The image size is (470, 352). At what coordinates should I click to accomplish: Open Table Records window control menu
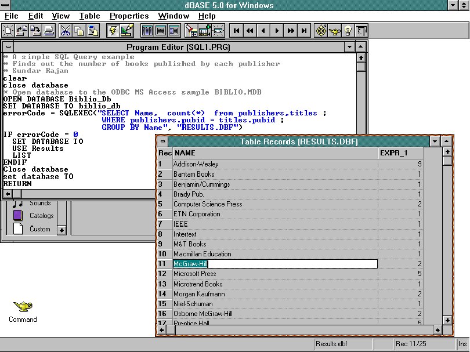[x=163, y=141]
